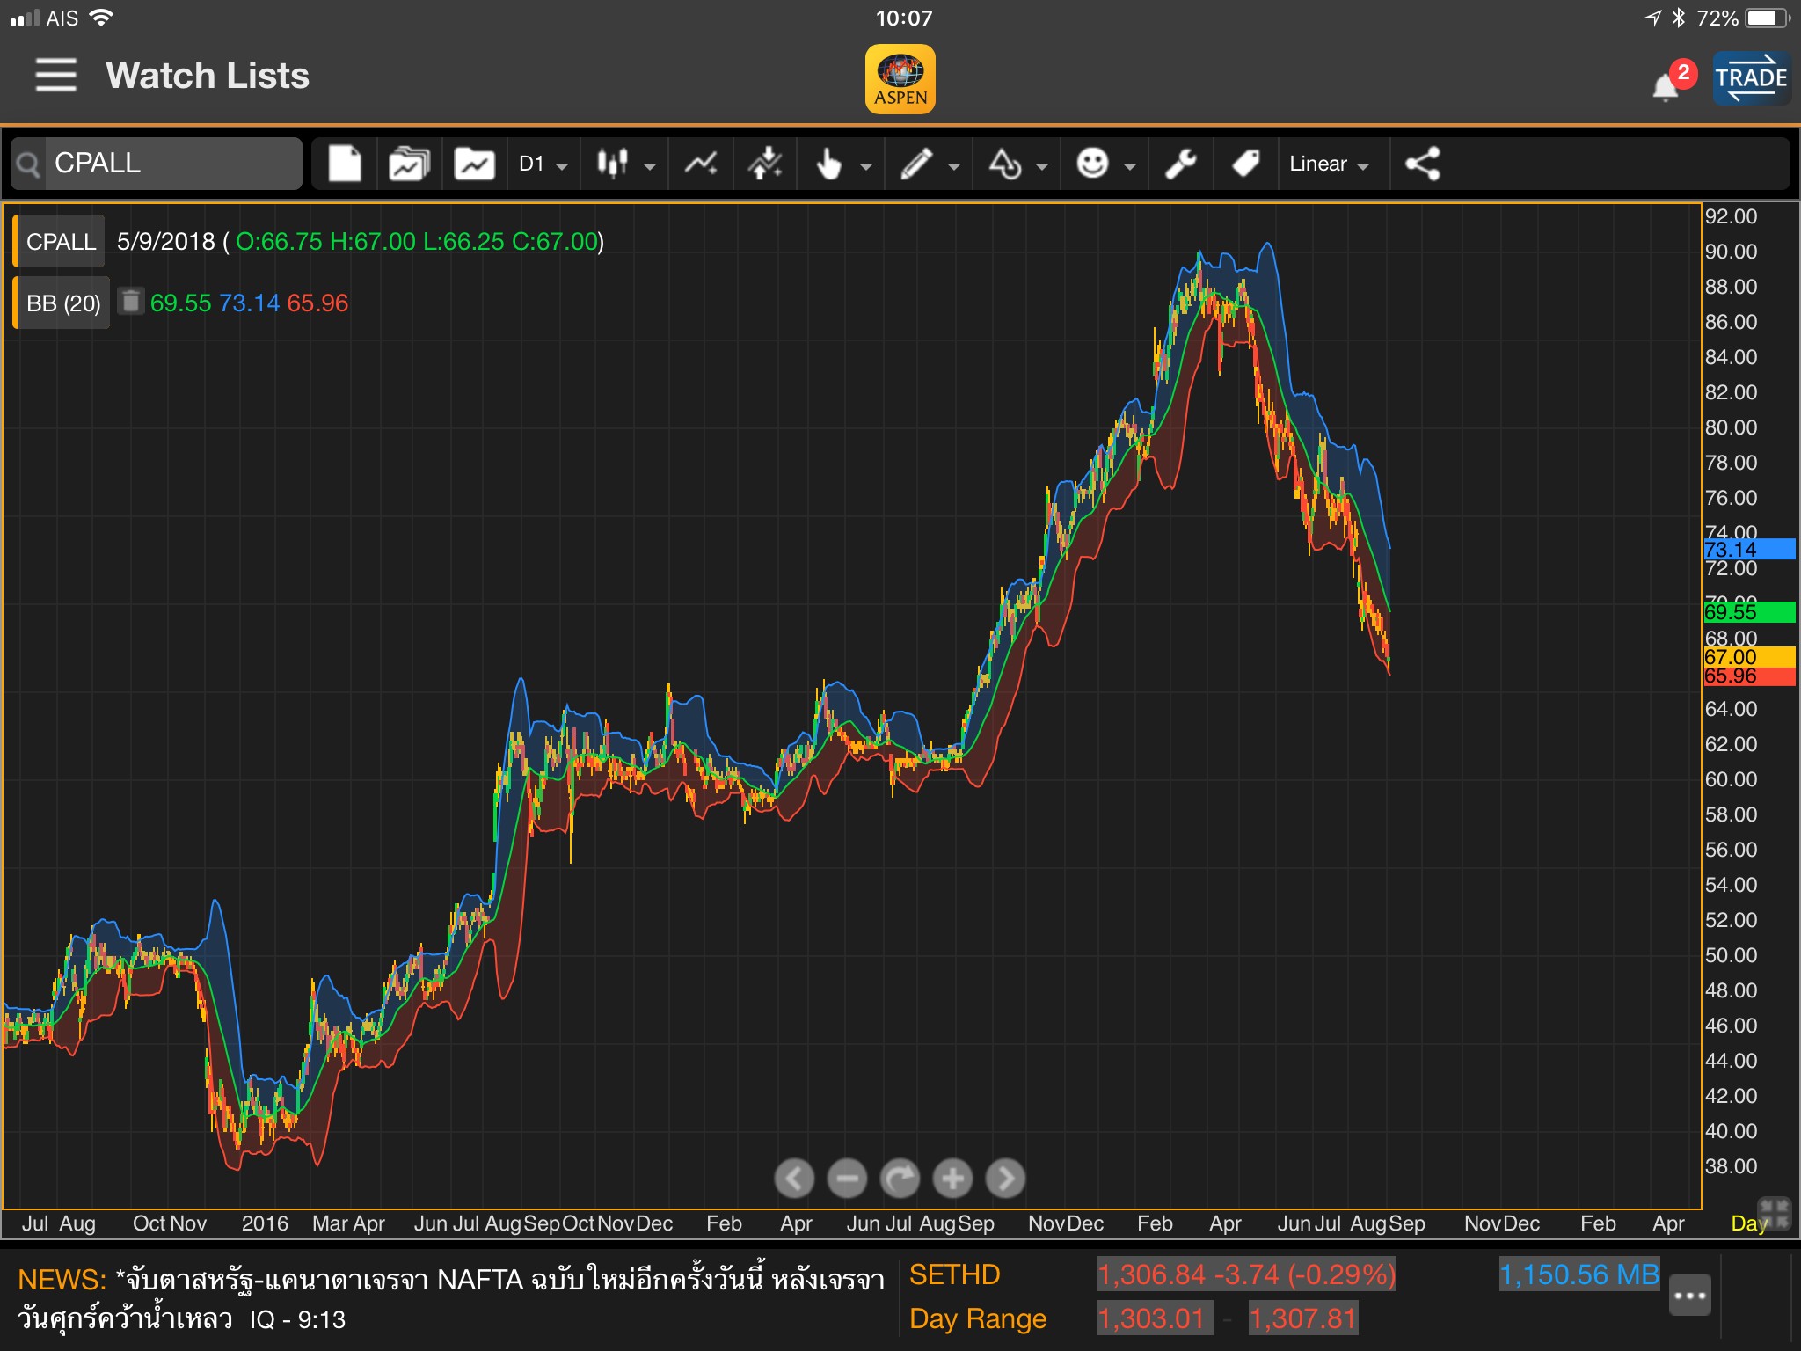Tap Day Range high 1,307.81
This screenshot has height=1351, width=1801.
(x=1303, y=1318)
